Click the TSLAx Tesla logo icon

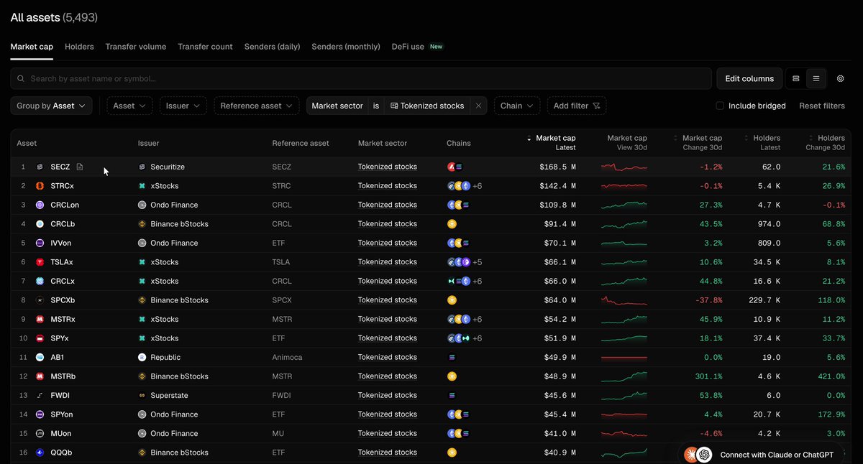[40, 262]
